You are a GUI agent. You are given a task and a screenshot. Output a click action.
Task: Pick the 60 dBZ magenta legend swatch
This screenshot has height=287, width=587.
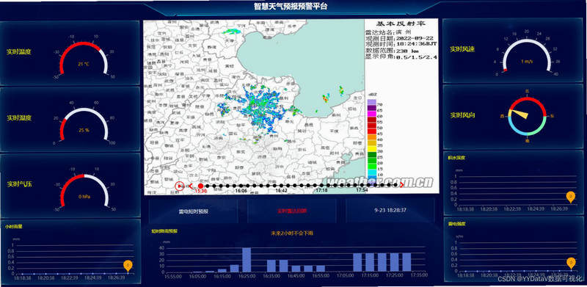pos(371,115)
